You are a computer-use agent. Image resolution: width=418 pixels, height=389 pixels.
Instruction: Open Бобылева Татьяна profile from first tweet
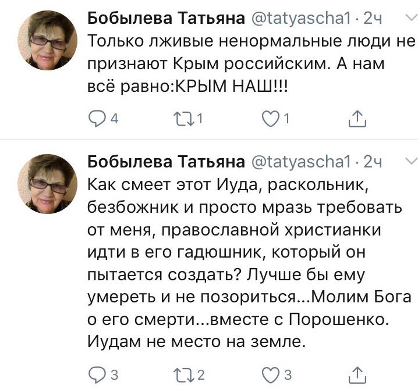[165, 19]
